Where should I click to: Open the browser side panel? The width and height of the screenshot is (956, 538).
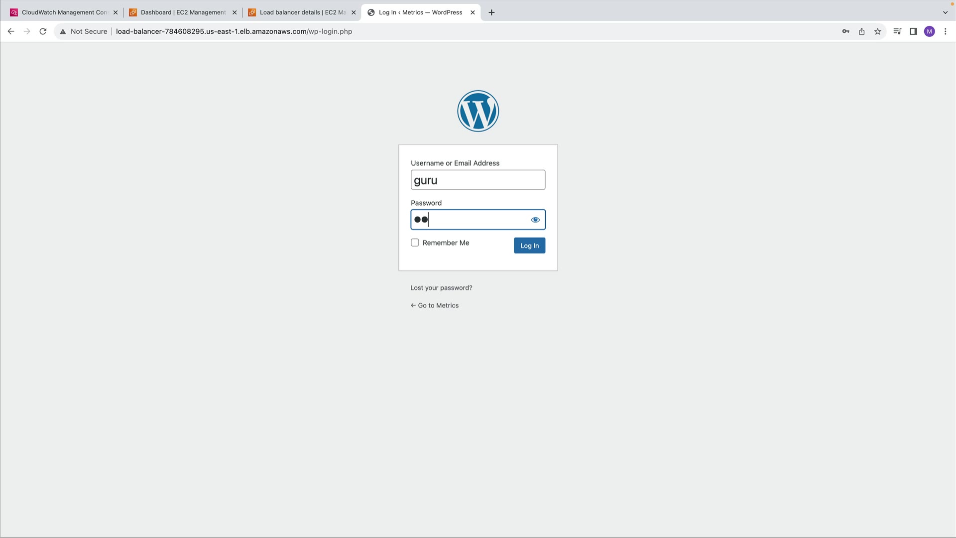(x=913, y=31)
